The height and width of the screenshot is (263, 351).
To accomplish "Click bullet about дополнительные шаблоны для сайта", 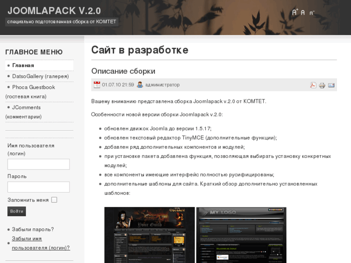I will tap(211, 188).
